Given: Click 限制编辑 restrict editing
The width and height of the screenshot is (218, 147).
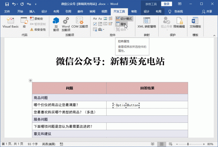Looking at the screenshot, I should coord(179,23).
